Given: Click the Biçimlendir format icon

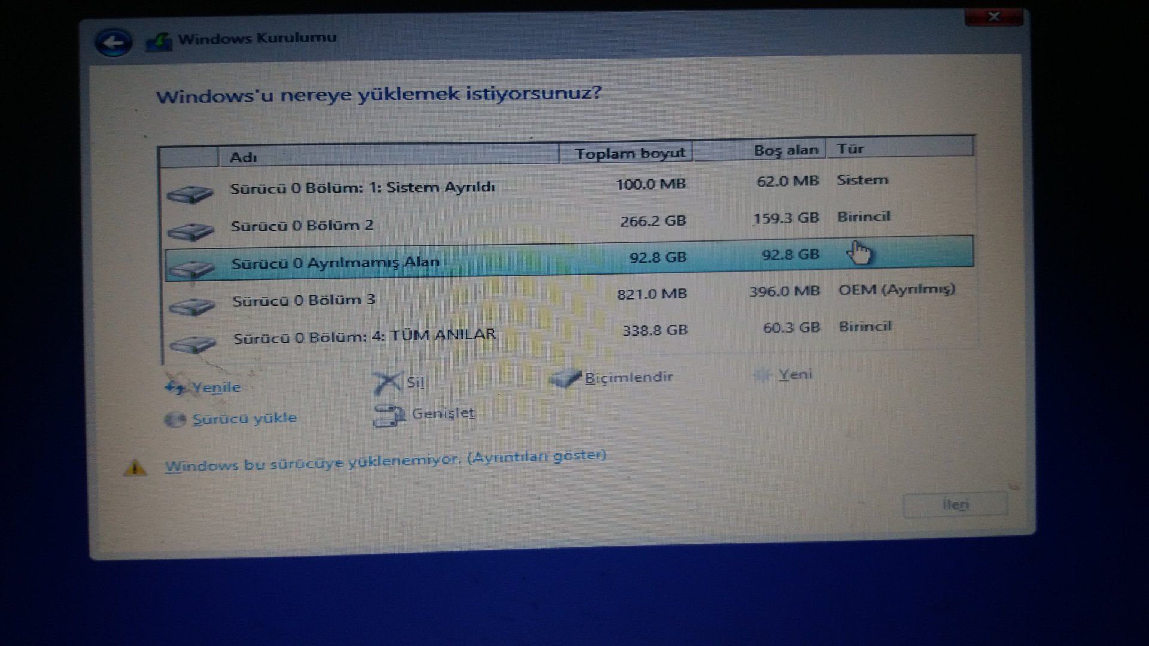Looking at the screenshot, I should 565,378.
